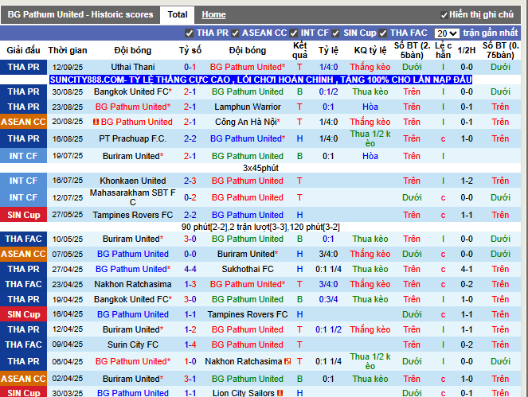This screenshot has width=528, height=397.
Task: Click the yellow card icon beside BG Pathum United on 20/08/25
Action: click(96, 123)
